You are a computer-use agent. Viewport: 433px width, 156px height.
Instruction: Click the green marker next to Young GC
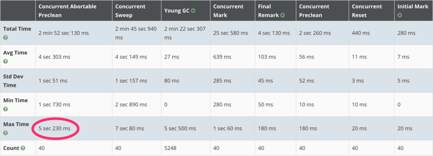pos(193,11)
